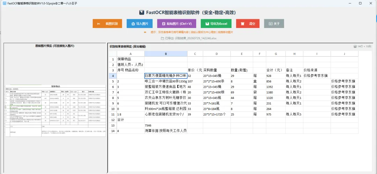The image size is (377, 174).
Task: Maximize the FastOCR window
Action: pyautogui.click(x=360, y=3)
